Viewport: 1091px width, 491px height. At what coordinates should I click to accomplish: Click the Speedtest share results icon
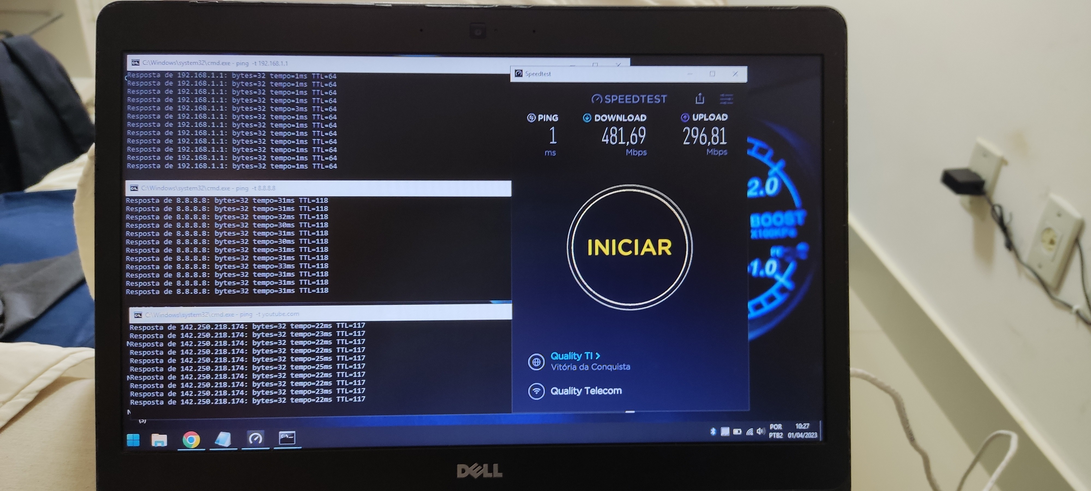pos(700,99)
